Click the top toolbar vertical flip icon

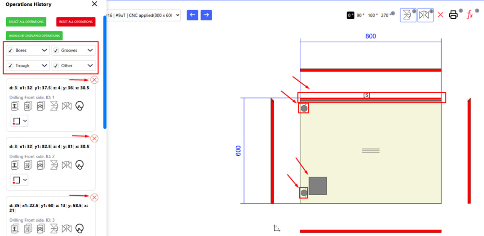point(407,15)
